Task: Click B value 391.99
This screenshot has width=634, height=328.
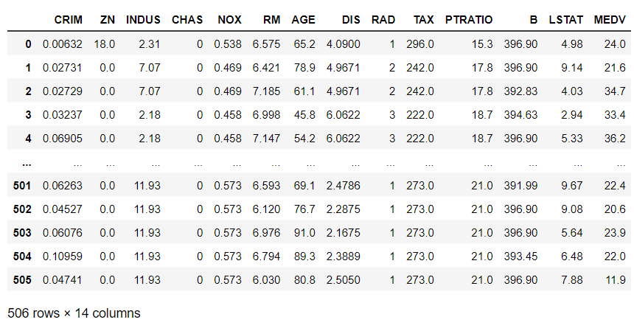Action: click(520, 186)
